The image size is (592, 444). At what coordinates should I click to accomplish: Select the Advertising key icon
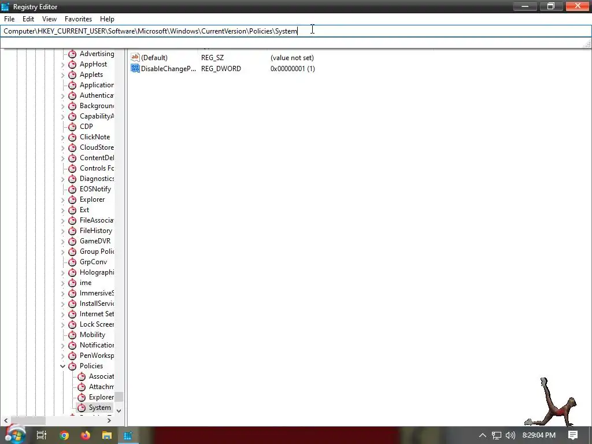point(72,54)
